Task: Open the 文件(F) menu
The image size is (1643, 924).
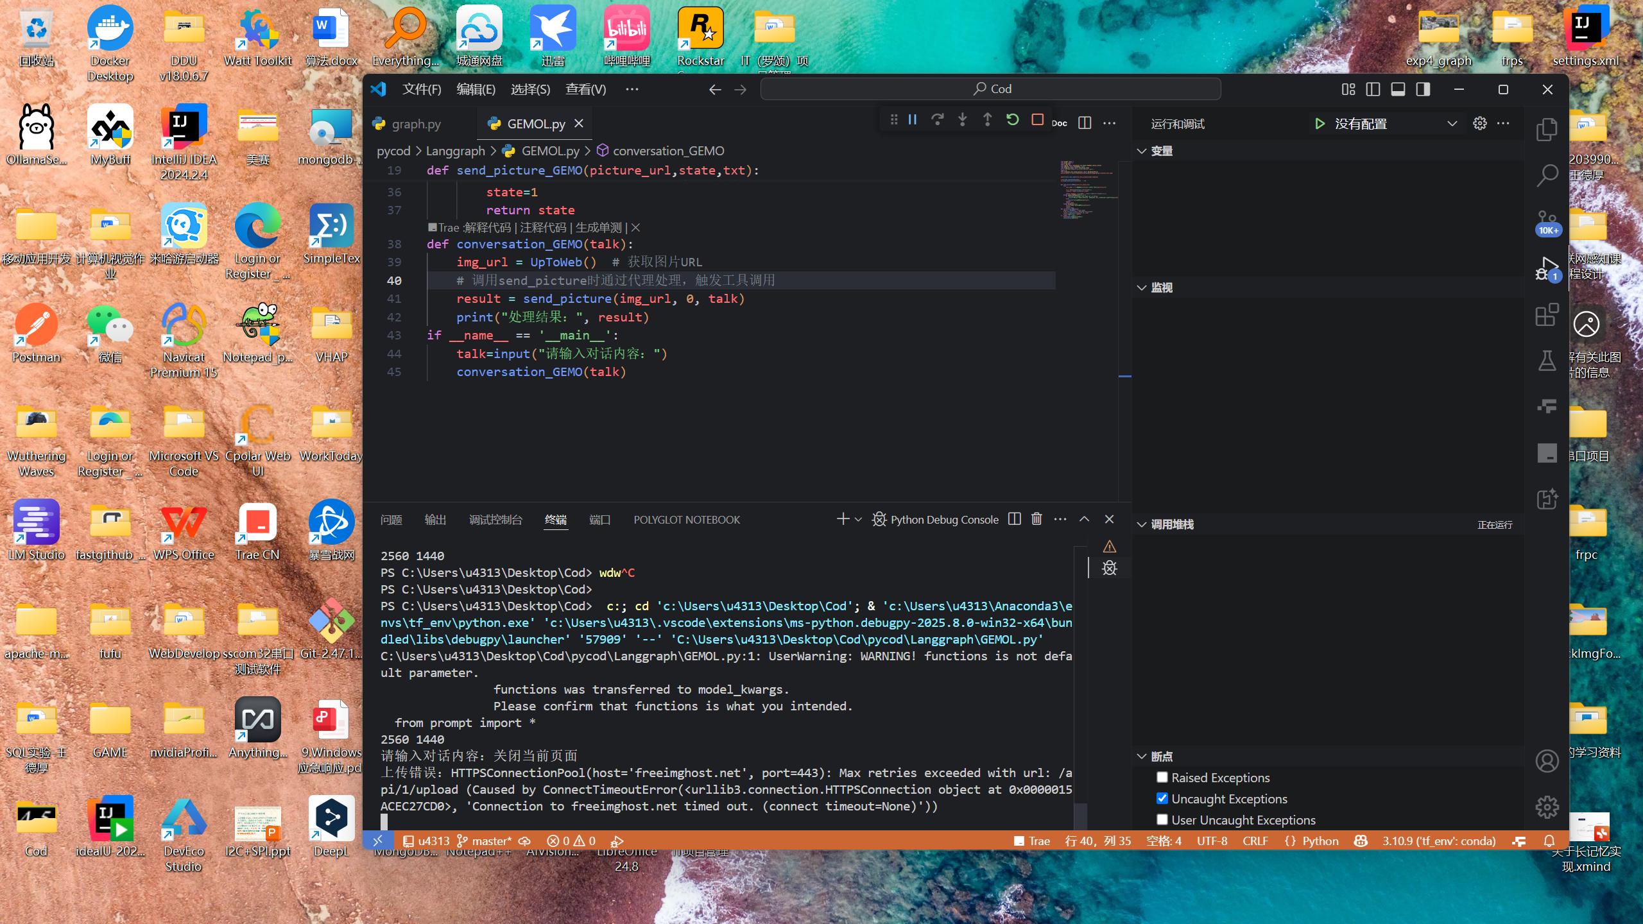Action: [422, 89]
